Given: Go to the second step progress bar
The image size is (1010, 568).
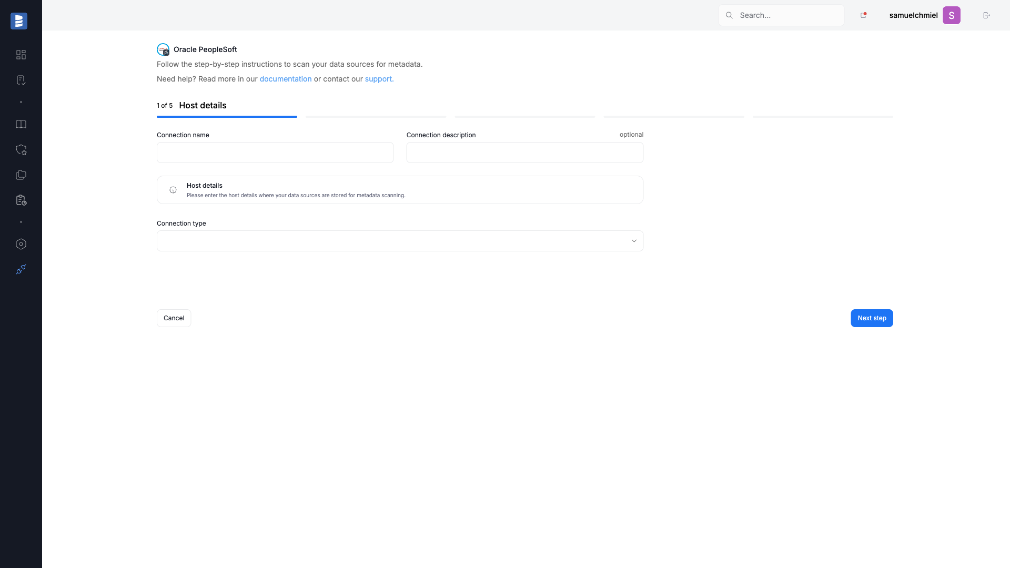Looking at the screenshot, I should (x=376, y=117).
